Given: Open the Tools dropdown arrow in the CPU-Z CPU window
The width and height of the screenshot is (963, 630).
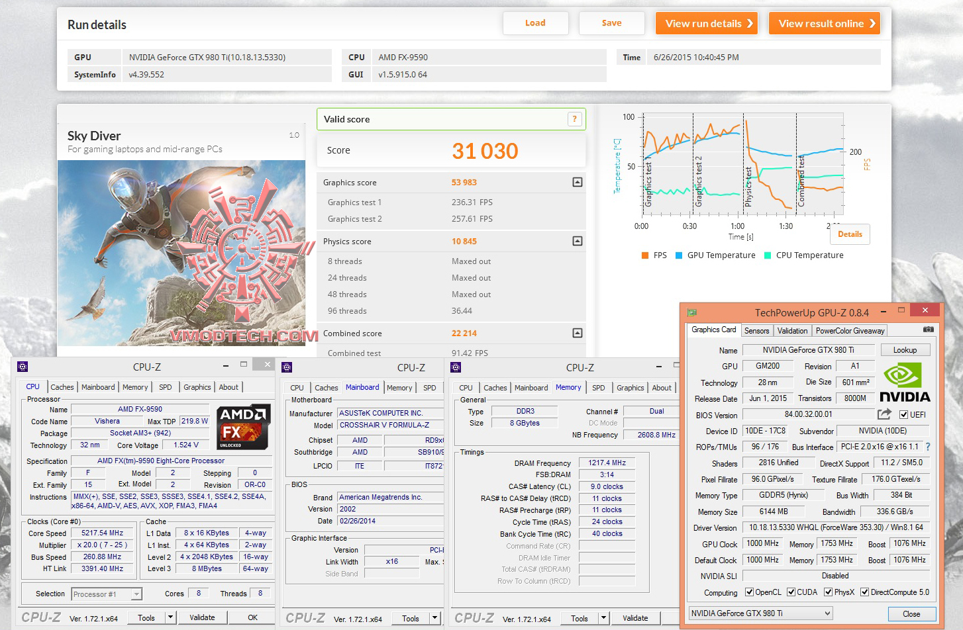Looking at the screenshot, I should pyautogui.click(x=170, y=617).
